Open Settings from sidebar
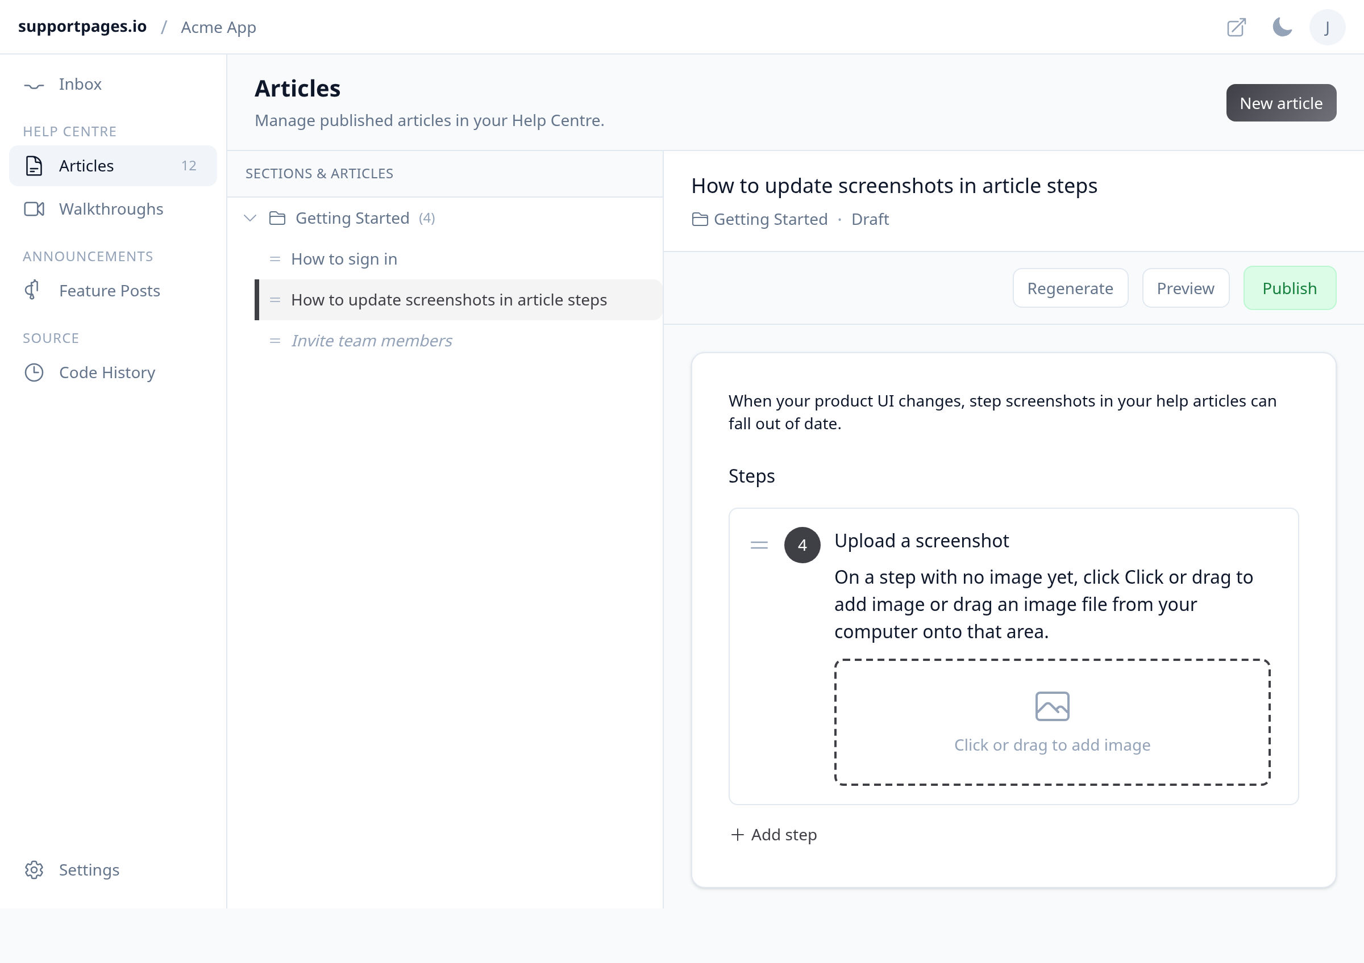Screen dimensions: 1364x963 tap(113, 870)
